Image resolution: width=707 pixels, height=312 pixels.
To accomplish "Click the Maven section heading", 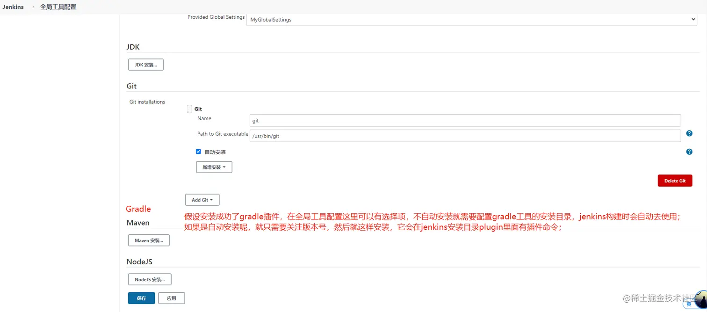I will pyautogui.click(x=138, y=223).
